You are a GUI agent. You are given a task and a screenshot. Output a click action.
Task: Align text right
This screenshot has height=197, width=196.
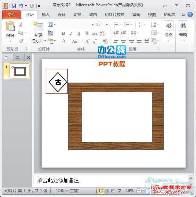click(x=131, y=41)
